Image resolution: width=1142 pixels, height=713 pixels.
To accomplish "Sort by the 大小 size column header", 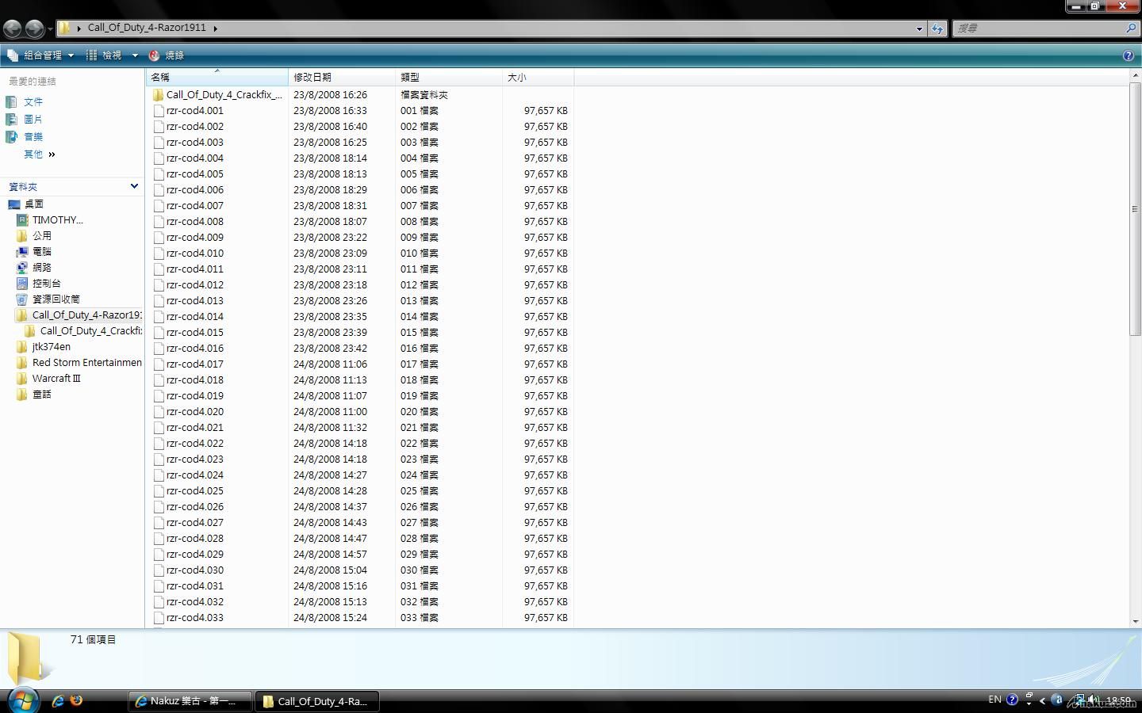I will point(538,78).
